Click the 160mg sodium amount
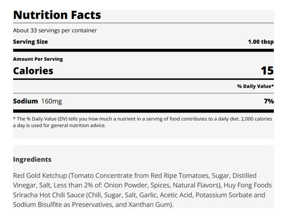Screen dimensions: 287x218 [x=52, y=101]
